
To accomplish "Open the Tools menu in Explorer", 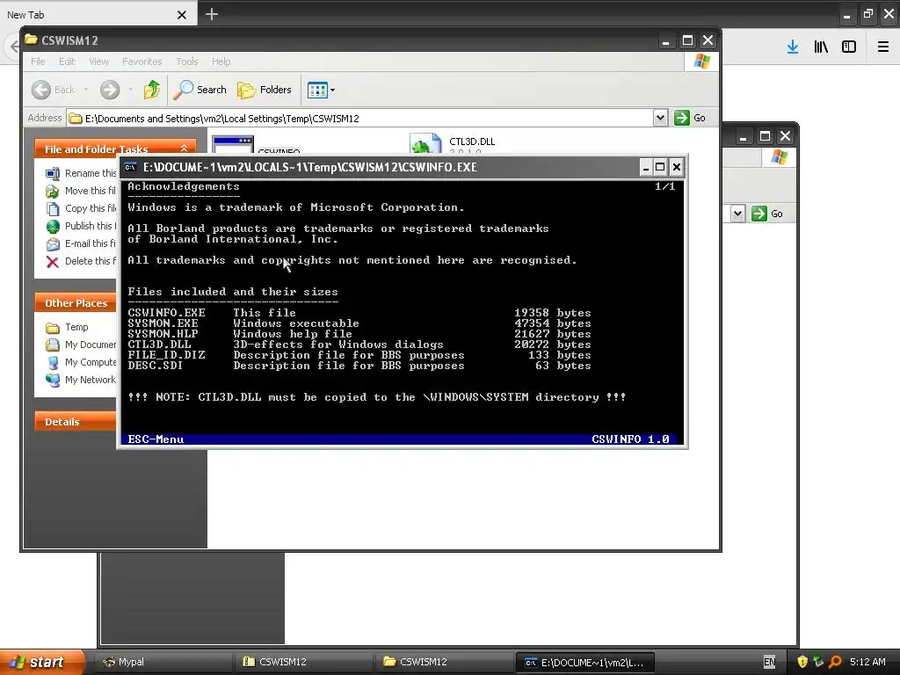I will pyautogui.click(x=186, y=62).
